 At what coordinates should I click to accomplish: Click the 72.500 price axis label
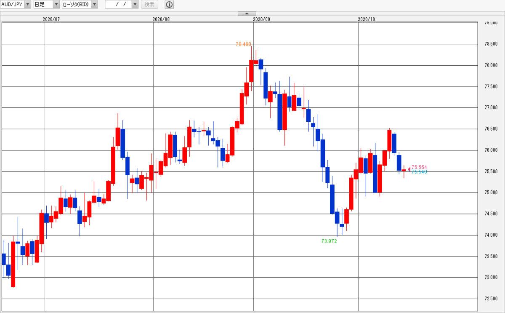491,299
